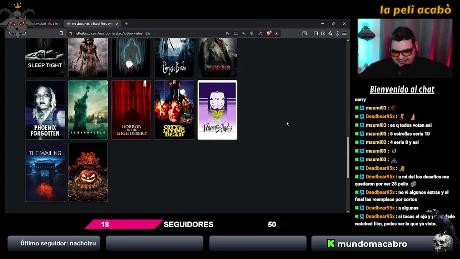460x259 pixels.
Task: Click the 'Bienvenido al chat' heading
Action: click(402, 90)
